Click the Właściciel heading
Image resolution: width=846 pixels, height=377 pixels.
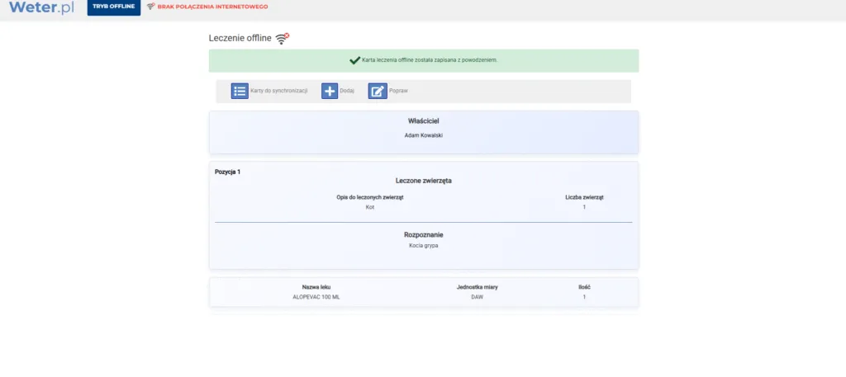tap(424, 121)
